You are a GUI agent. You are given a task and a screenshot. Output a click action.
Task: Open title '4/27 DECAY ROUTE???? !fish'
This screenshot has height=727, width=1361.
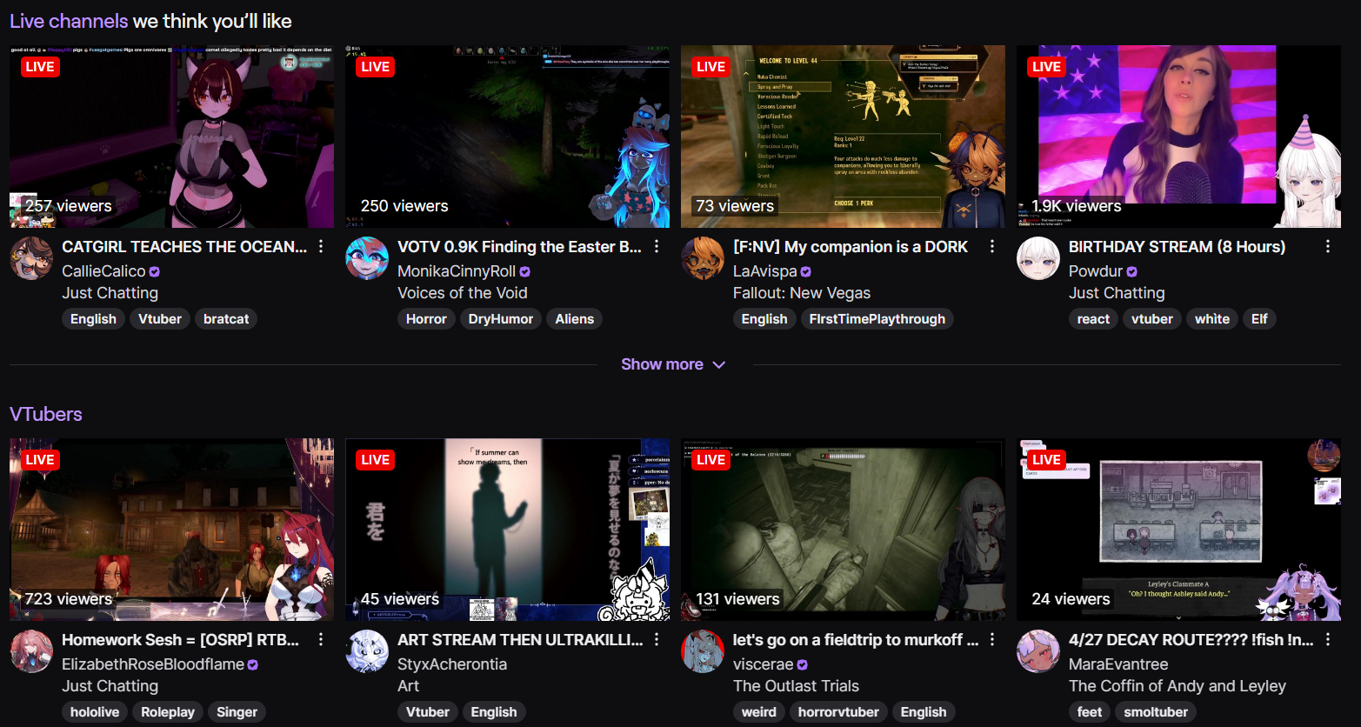point(1191,640)
